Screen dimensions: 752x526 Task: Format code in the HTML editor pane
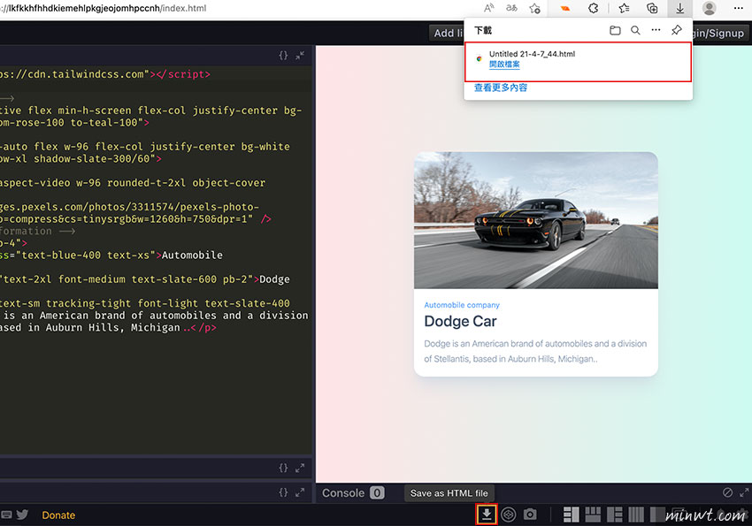click(x=283, y=56)
